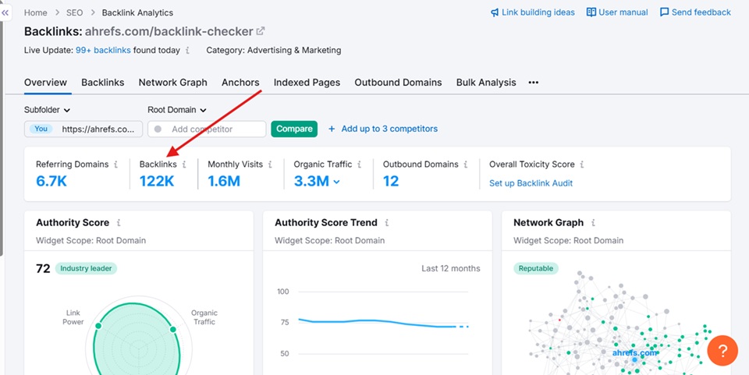Image resolution: width=749 pixels, height=375 pixels.
Task: Go to SEO in the breadcrumb
Action: point(74,12)
